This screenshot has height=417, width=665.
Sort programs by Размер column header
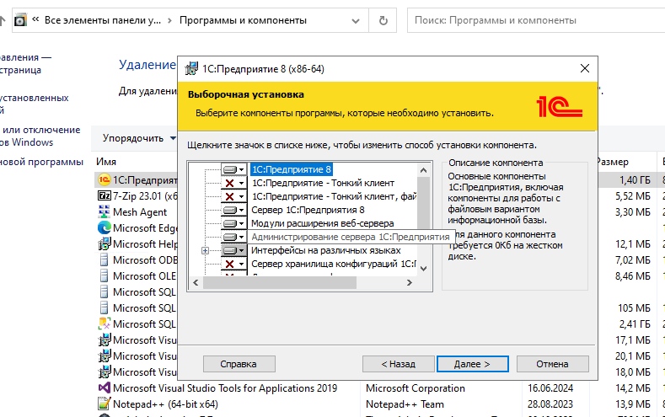pos(612,162)
